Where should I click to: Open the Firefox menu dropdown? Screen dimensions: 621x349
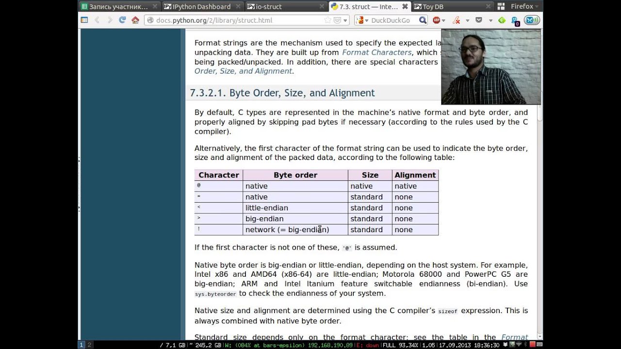point(524,7)
